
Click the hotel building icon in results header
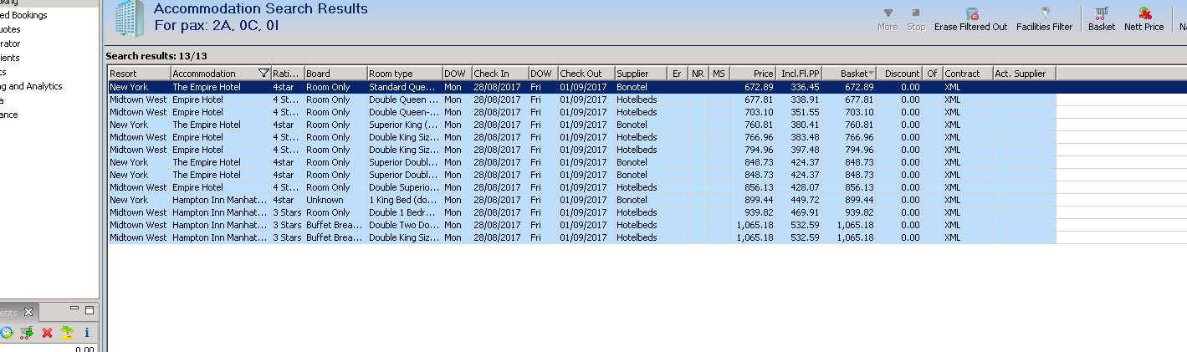(128, 17)
